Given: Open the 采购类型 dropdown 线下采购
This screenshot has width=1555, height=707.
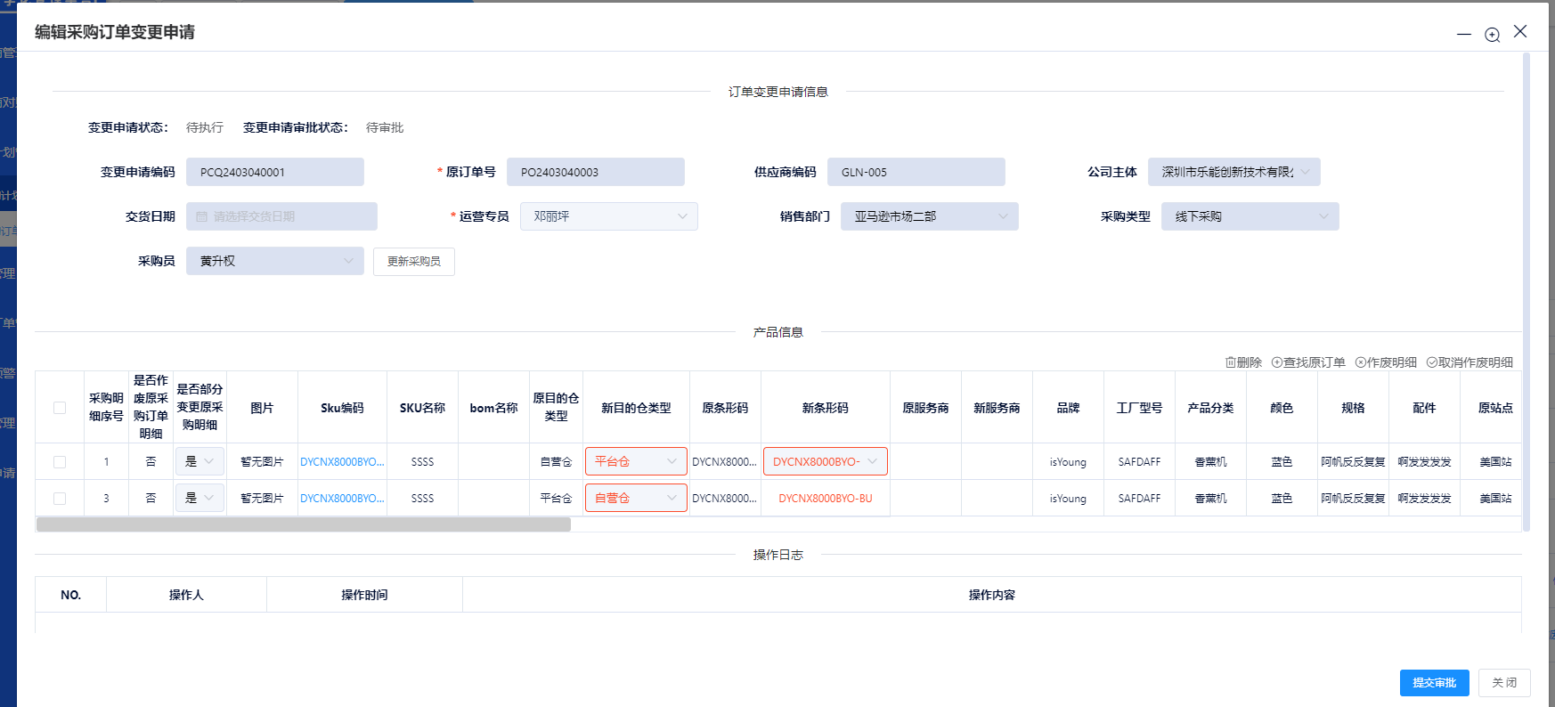Looking at the screenshot, I should 1250,216.
